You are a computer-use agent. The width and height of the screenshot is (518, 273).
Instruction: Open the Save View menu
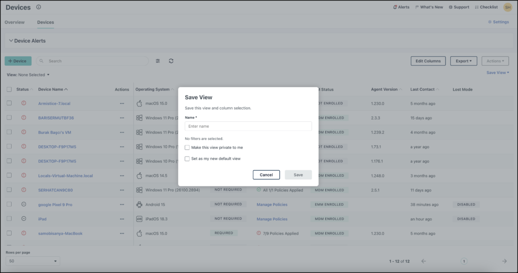tap(497, 73)
